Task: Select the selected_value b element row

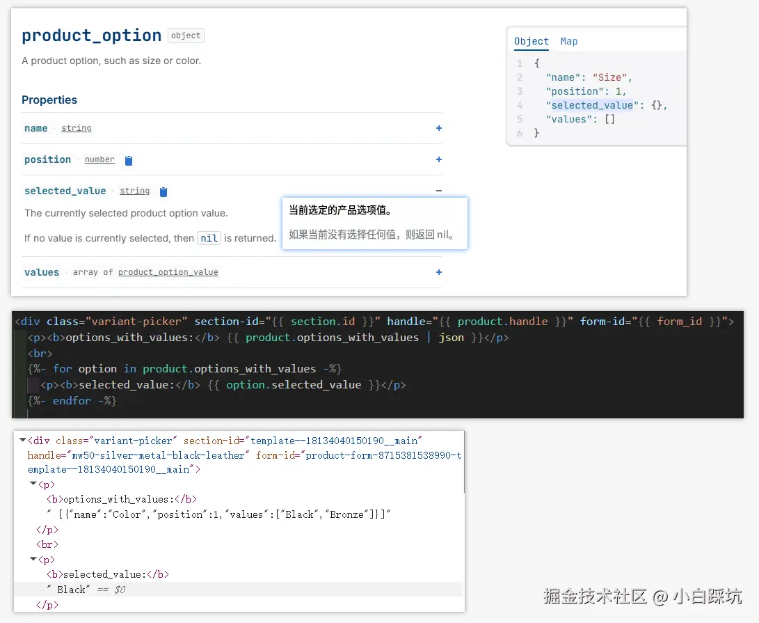Action: [107, 574]
